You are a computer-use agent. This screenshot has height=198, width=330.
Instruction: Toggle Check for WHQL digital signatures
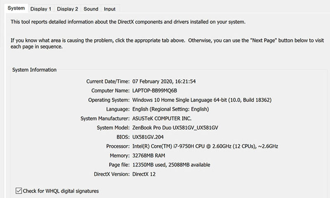[x=19, y=191]
